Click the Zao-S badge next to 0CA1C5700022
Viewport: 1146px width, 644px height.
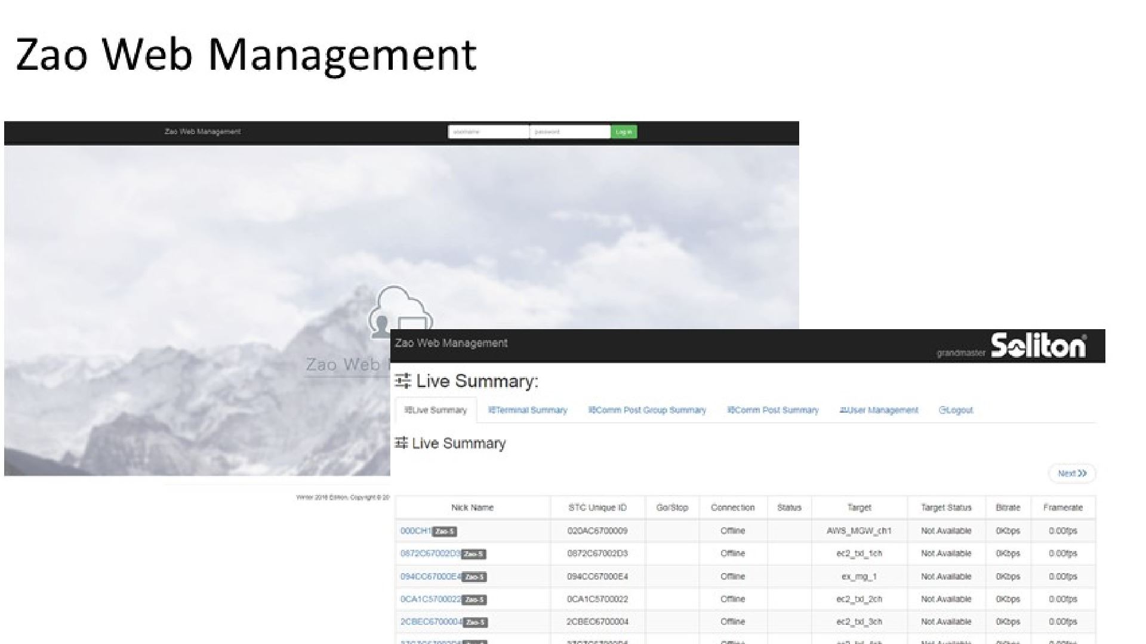(x=475, y=599)
